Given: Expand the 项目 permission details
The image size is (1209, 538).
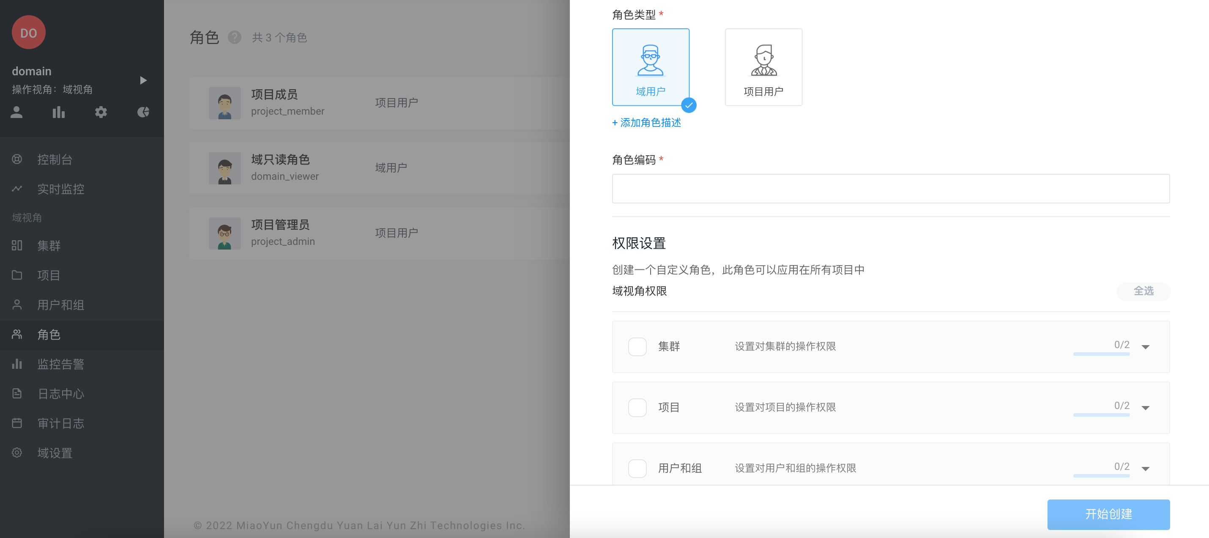Looking at the screenshot, I should tap(1146, 407).
